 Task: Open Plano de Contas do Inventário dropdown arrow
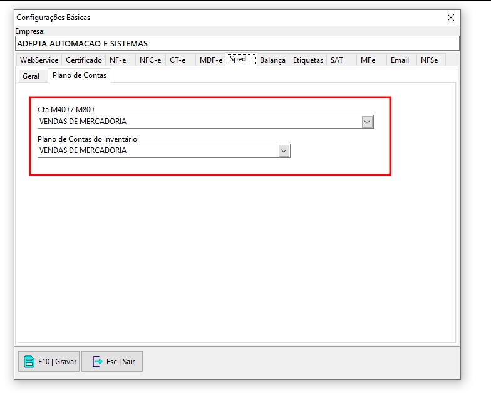284,151
